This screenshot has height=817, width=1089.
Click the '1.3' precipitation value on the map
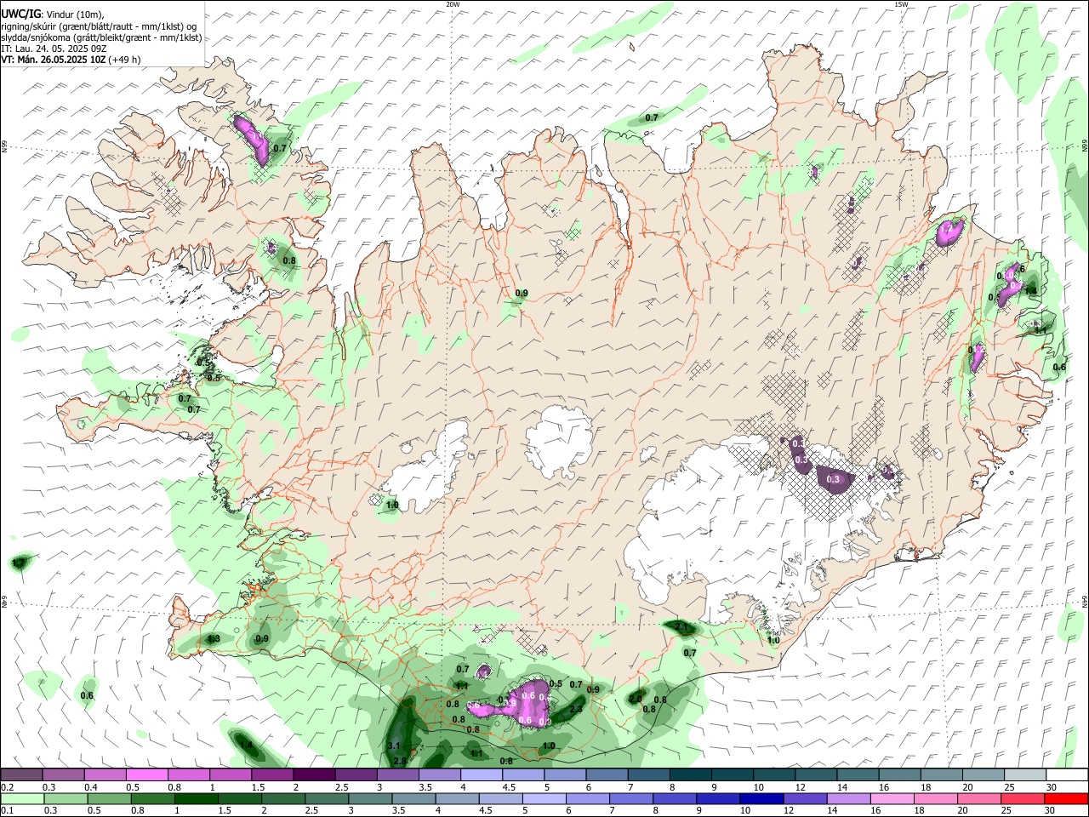[214, 638]
